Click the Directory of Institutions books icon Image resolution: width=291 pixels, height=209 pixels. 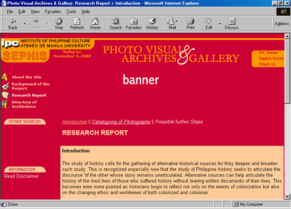pyautogui.click(x=5, y=104)
